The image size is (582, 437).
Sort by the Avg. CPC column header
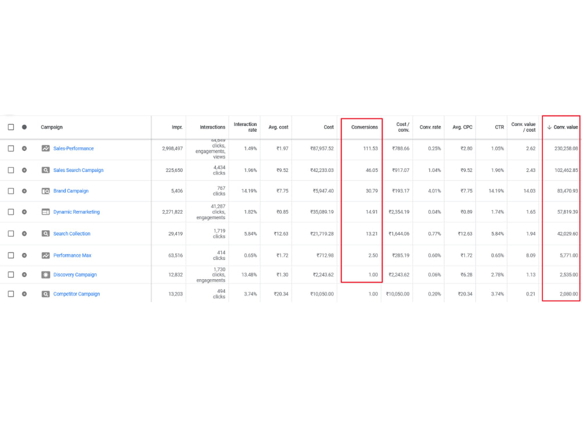click(462, 127)
